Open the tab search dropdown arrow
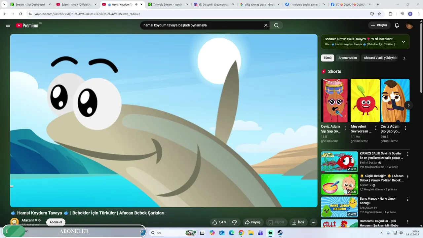Screen dimensions: 423x238 coord(4,5)
